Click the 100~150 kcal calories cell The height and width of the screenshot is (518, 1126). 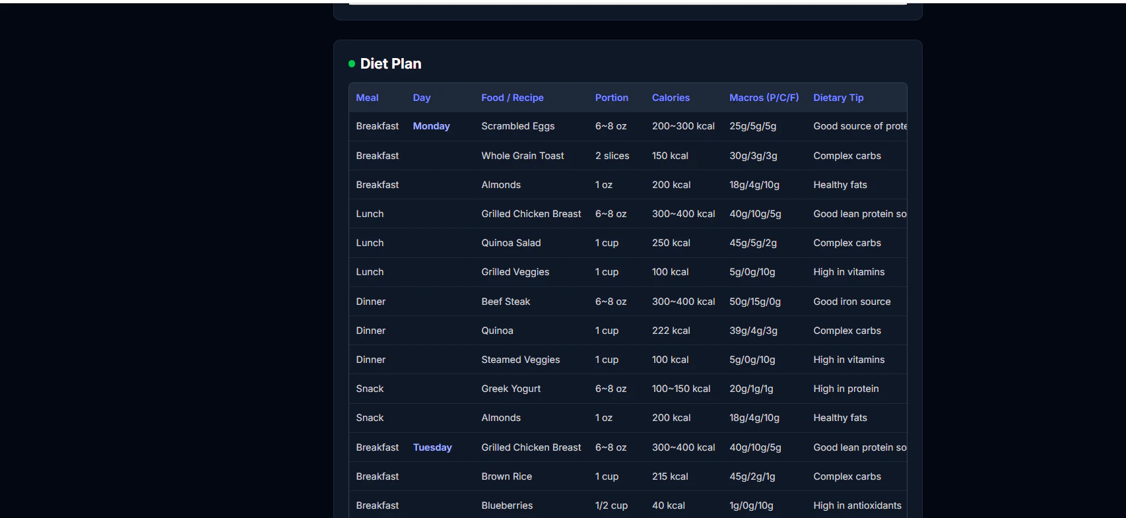(x=681, y=389)
